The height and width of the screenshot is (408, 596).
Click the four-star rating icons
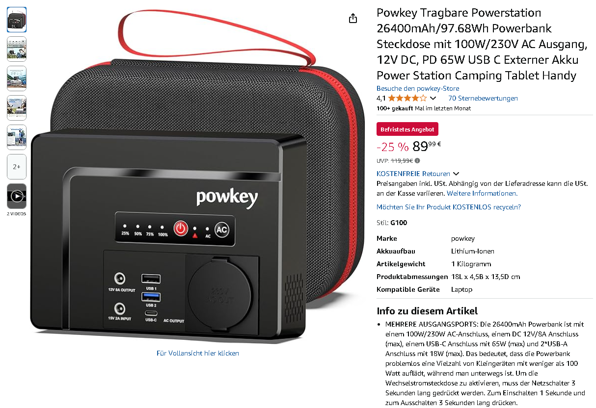407,98
